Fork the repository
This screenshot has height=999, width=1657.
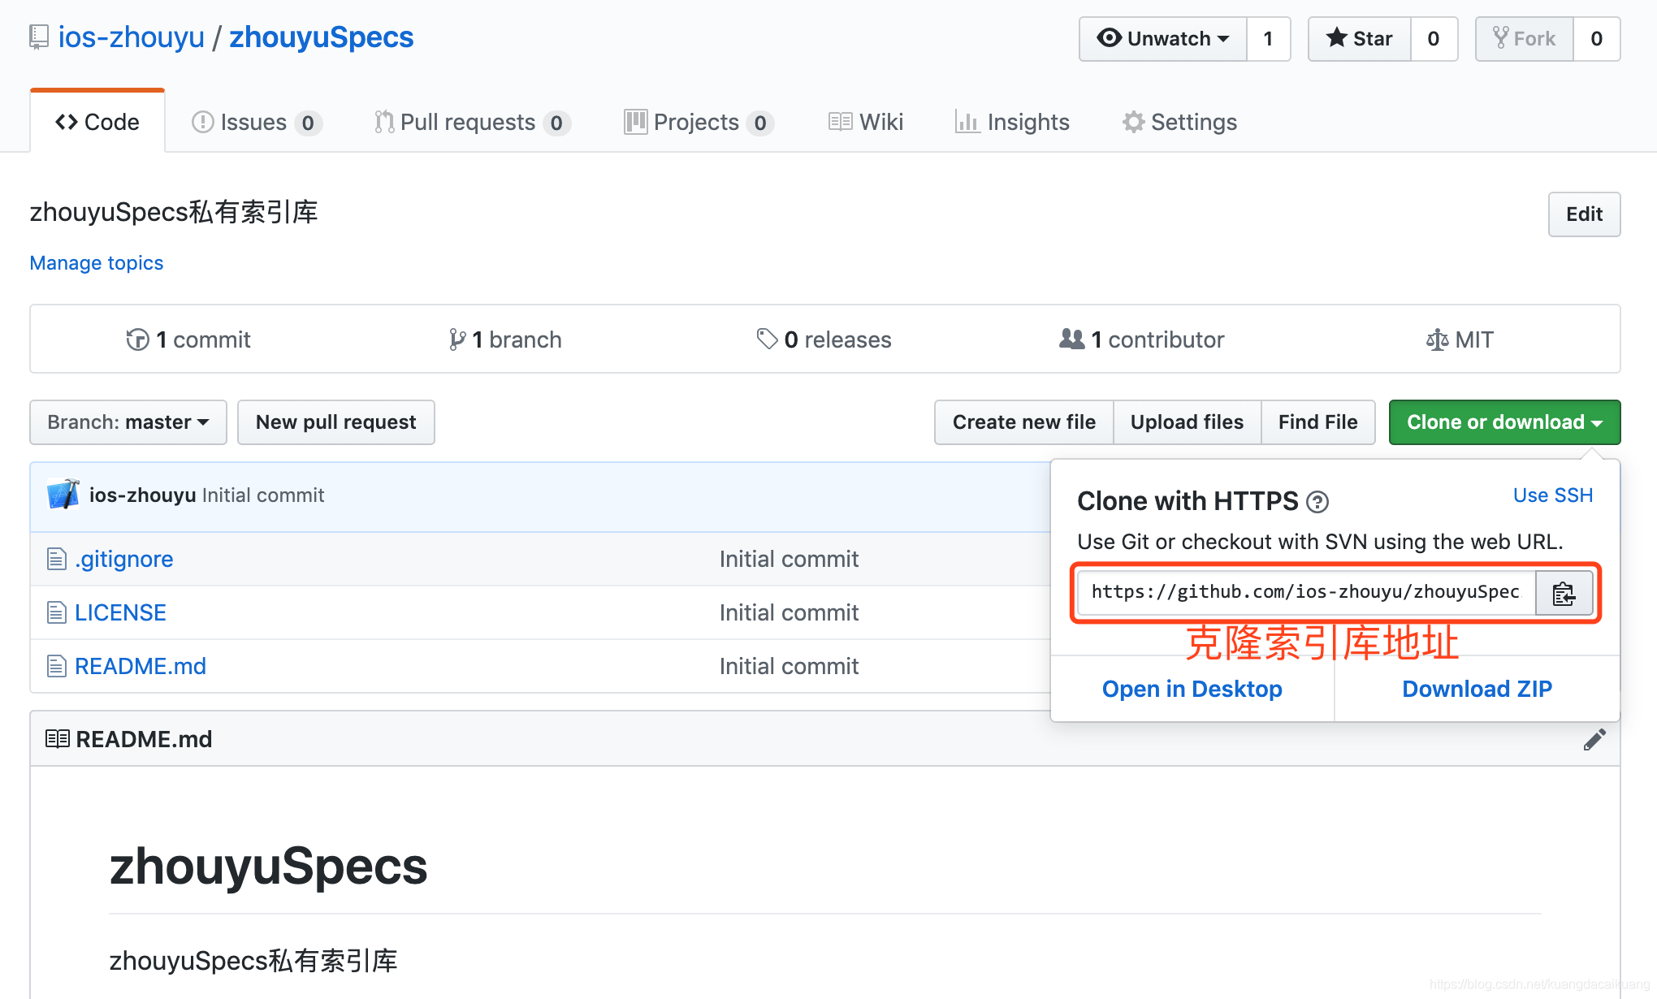point(1525,39)
